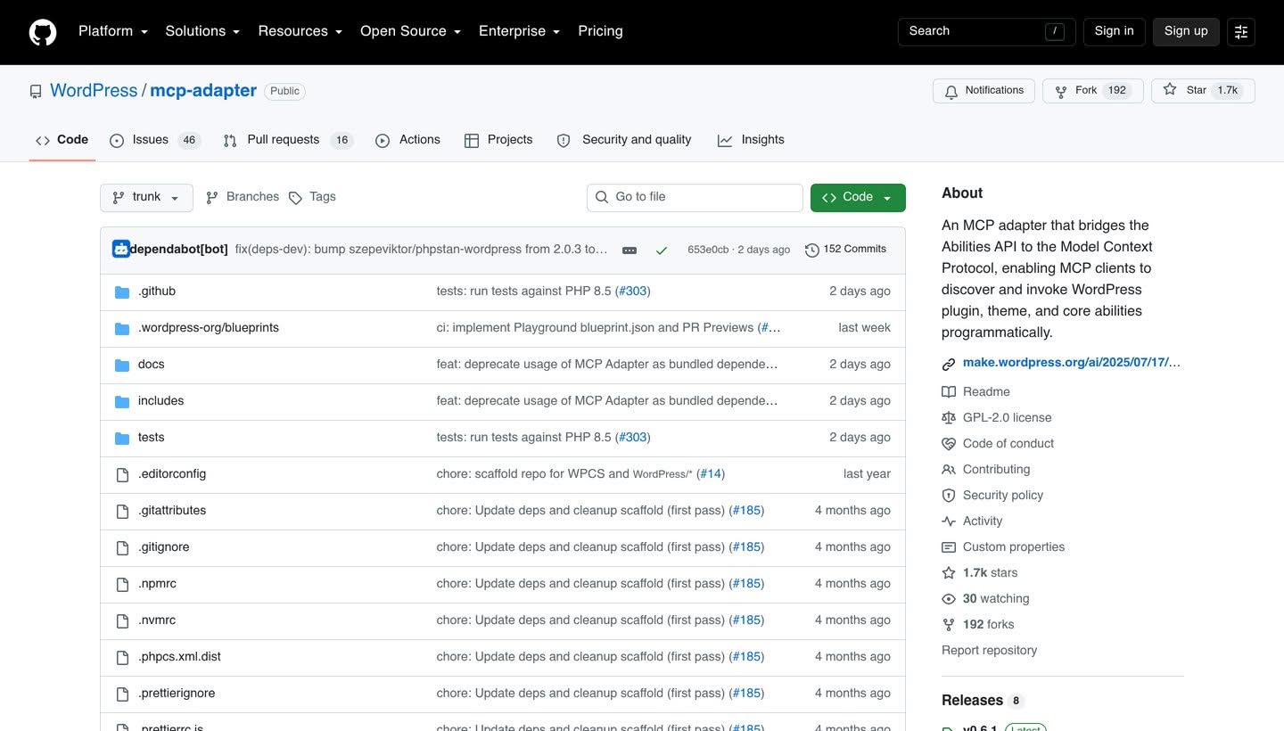Expand commit message ellipsis button

tap(630, 251)
